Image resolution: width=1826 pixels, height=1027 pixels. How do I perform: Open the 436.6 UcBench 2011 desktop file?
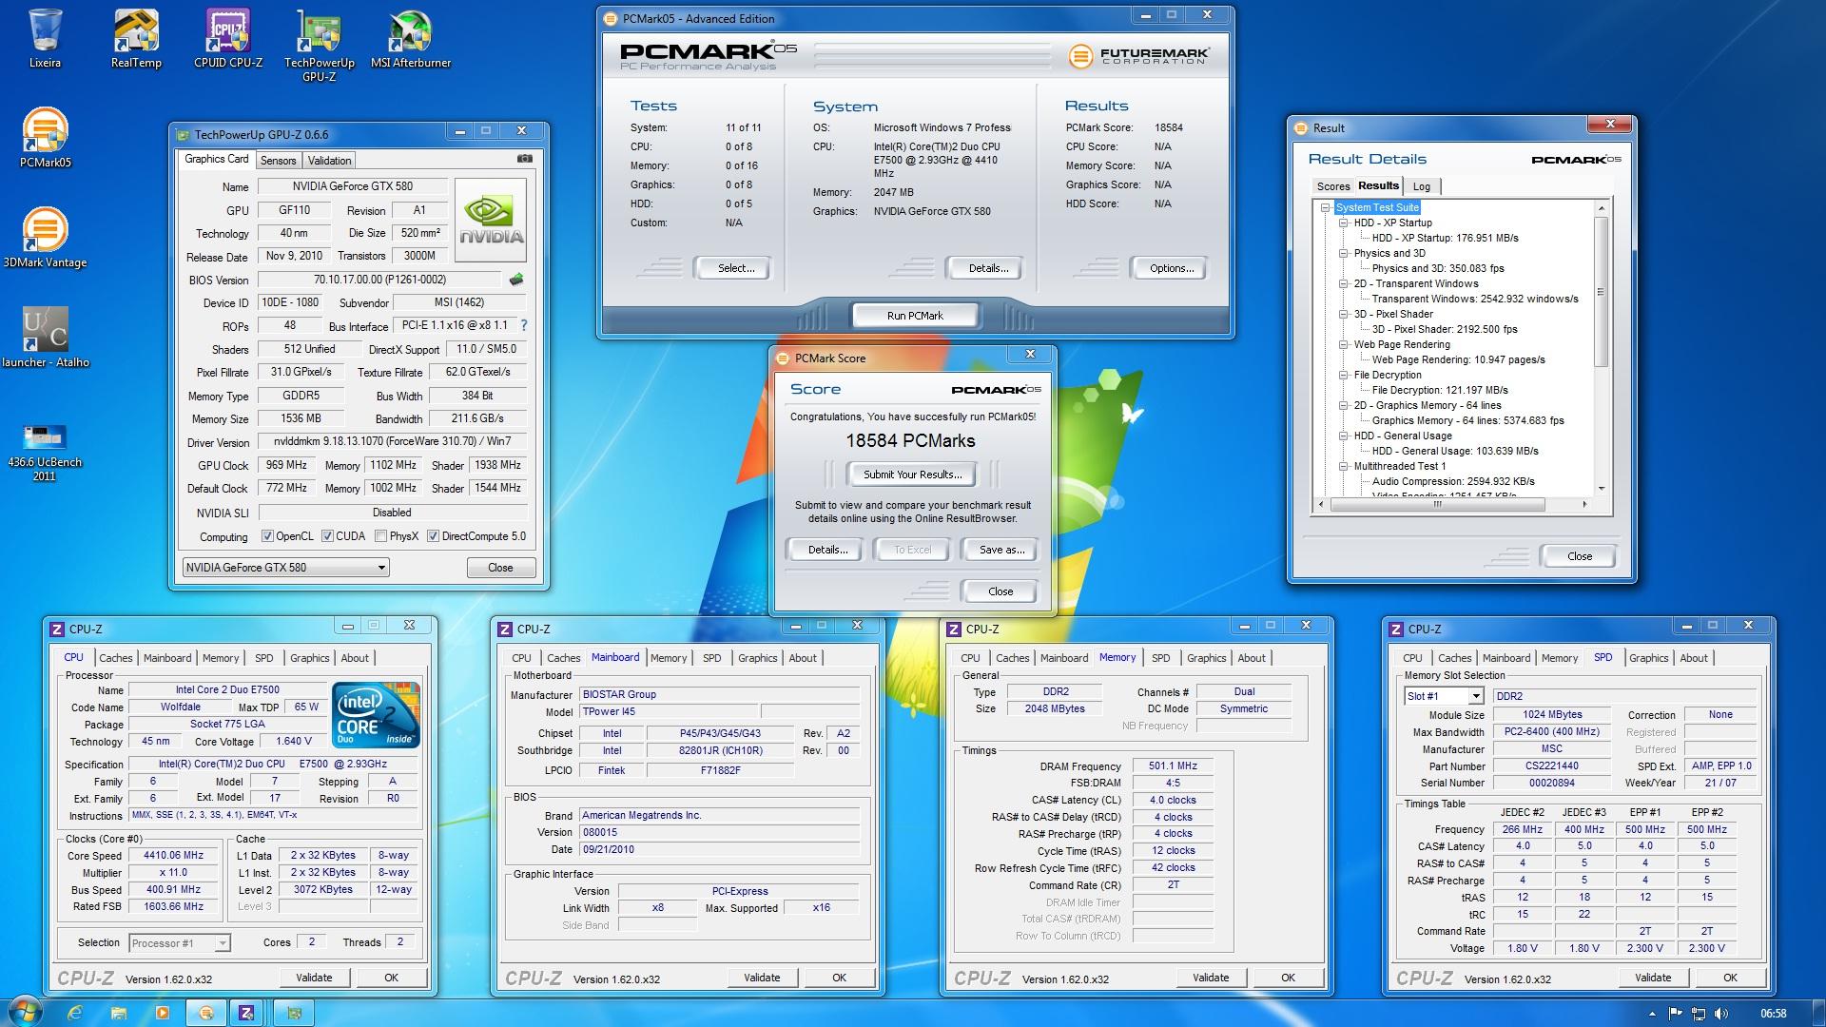pos(45,453)
